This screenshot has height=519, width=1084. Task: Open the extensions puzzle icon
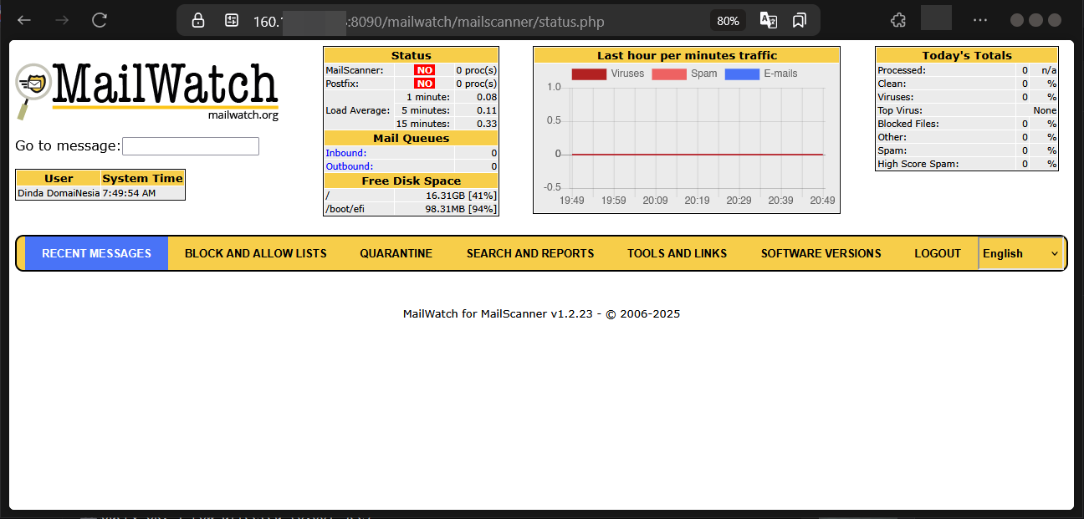click(x=898, y=20)
